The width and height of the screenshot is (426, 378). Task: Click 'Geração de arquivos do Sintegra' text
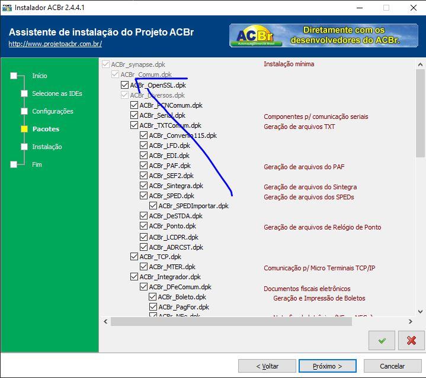coord(310,187)
